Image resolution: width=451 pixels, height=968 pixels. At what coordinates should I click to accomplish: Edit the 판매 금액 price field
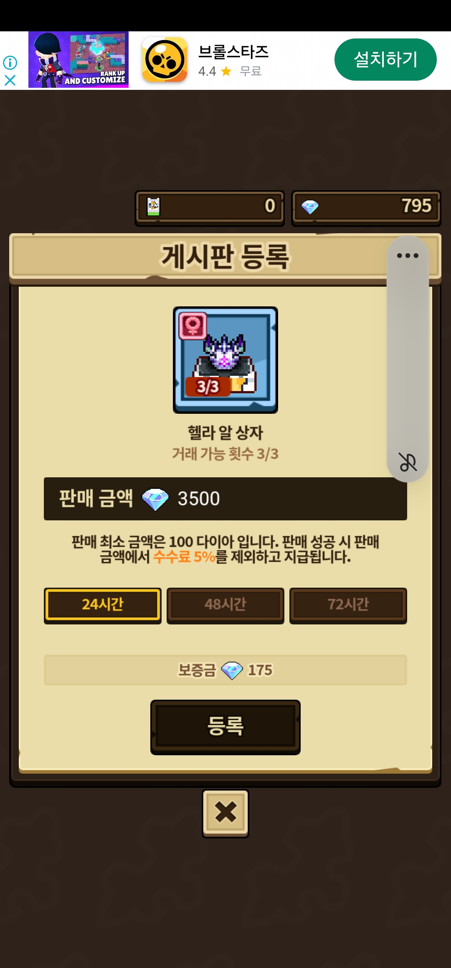click(x=225, y=499)
